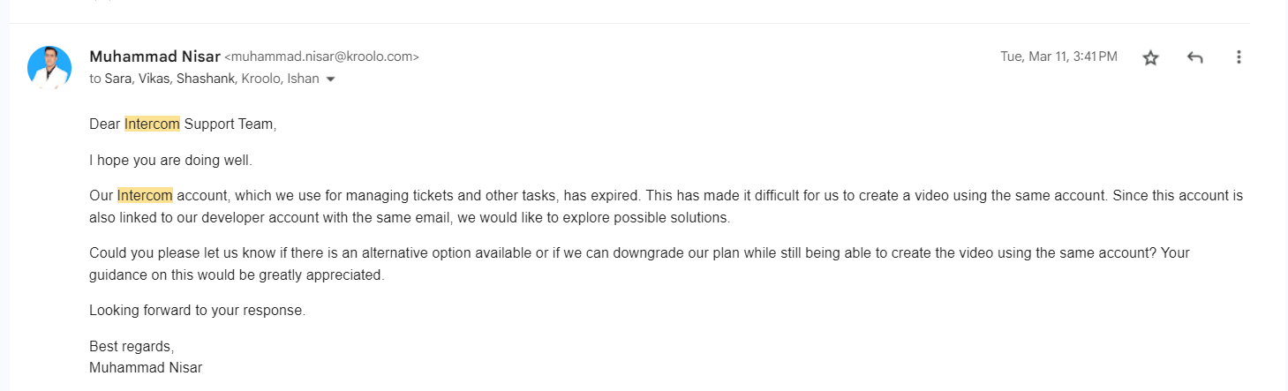This screenshot has height=391, width=1288.
Task: Expand recipient details arrow after Ishan
Action: click(x=331, y=79)
